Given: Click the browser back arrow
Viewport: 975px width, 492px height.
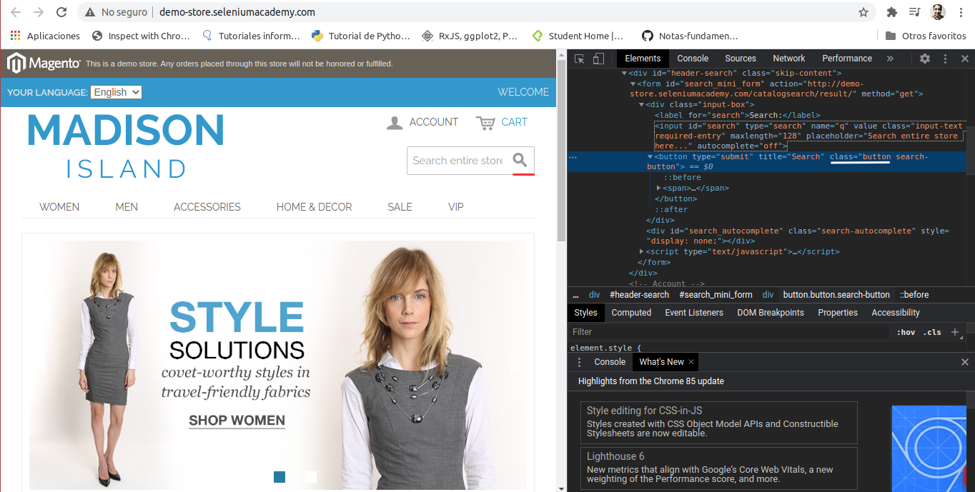Looking at the screenshot, I should (16, 12).
